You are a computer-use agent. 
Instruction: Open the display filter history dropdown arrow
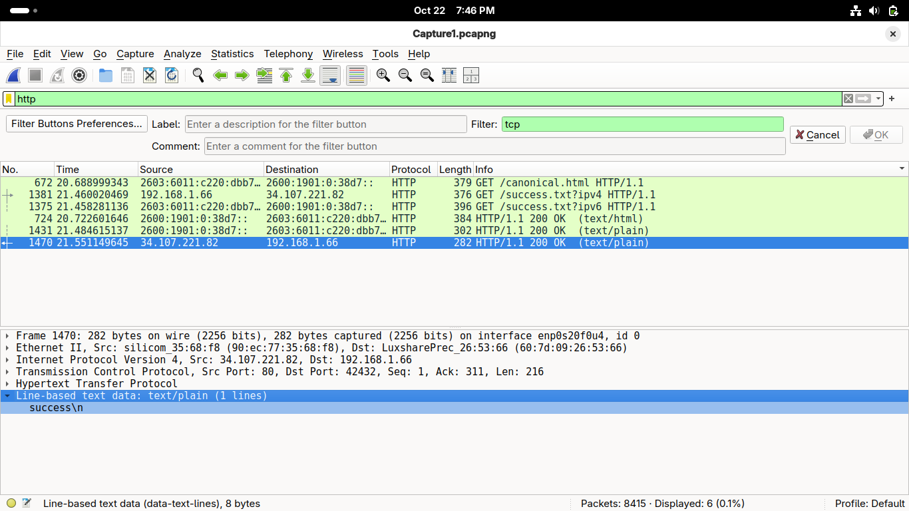tap(878, 98)
